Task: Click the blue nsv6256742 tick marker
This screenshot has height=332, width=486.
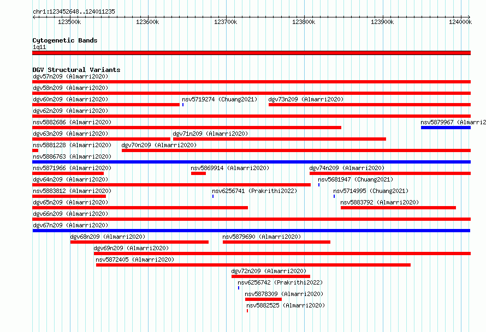Action: click(x=239, y=288)
